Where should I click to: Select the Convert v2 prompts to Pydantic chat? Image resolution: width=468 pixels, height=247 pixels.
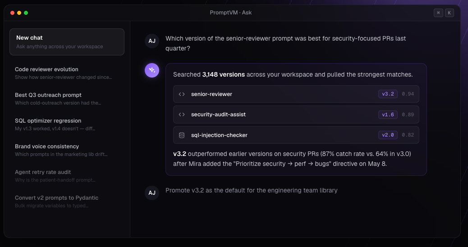click(x=67, y=201)
